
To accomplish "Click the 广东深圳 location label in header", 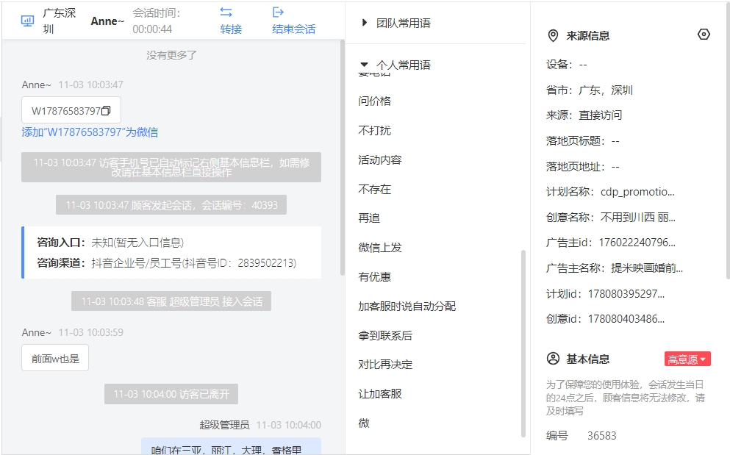I will point(59,21).
